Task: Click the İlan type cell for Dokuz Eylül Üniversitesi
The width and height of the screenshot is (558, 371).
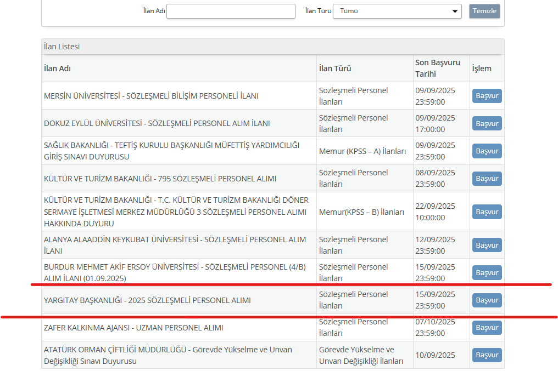Action: (x=365, y=123)
